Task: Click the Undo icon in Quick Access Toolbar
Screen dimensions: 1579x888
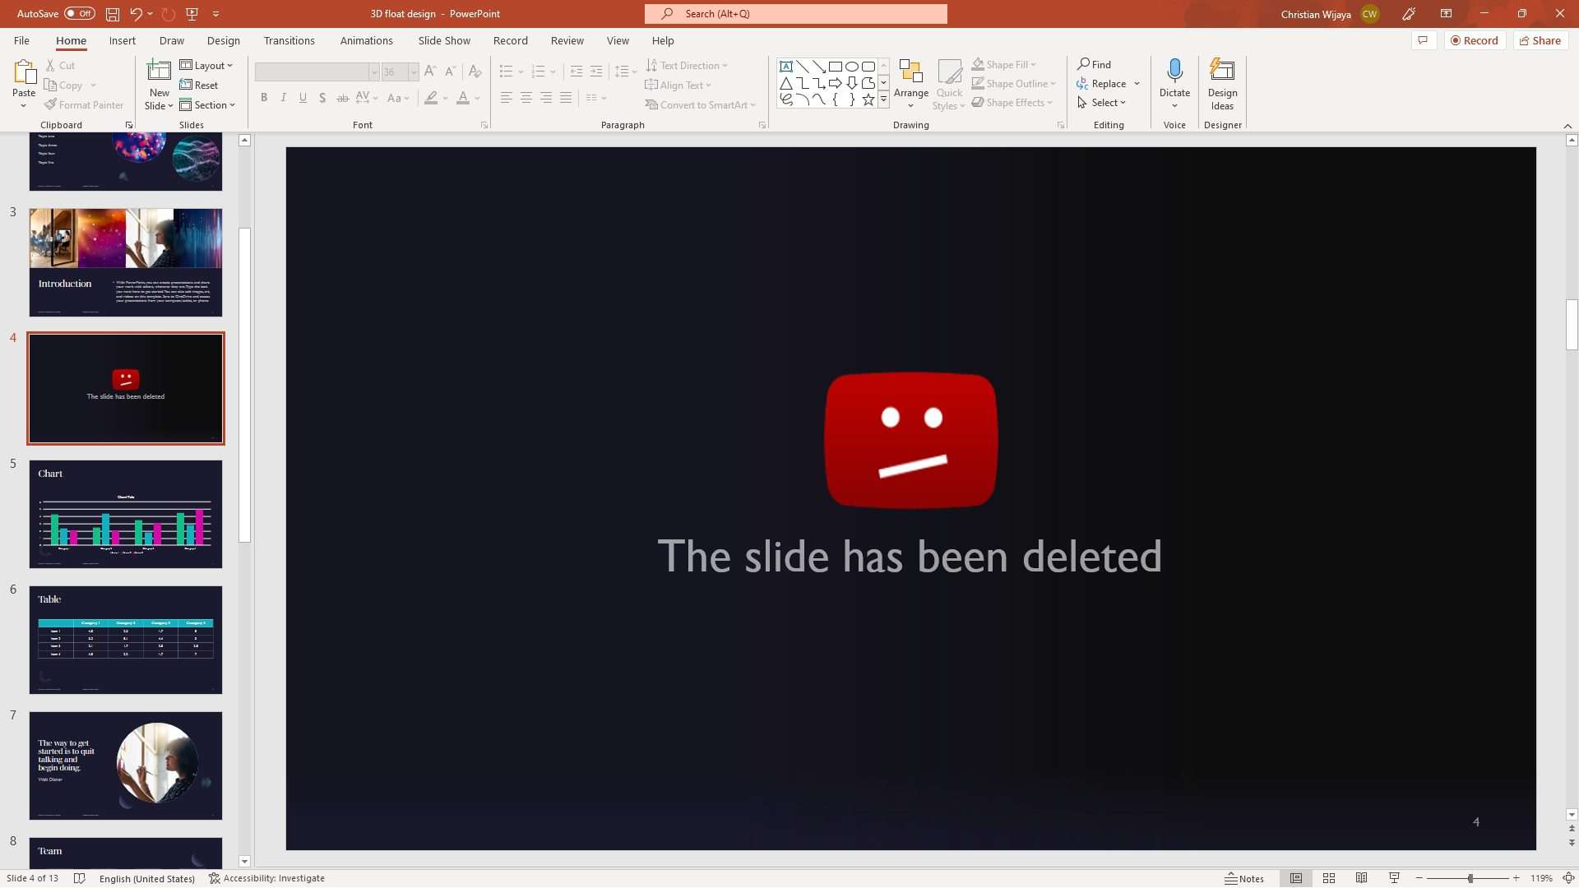Action: [135, 13]
